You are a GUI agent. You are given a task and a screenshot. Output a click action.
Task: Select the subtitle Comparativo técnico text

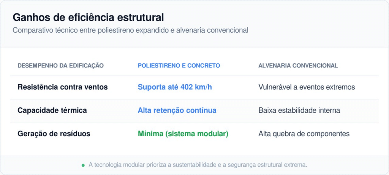tap(130, 30)
